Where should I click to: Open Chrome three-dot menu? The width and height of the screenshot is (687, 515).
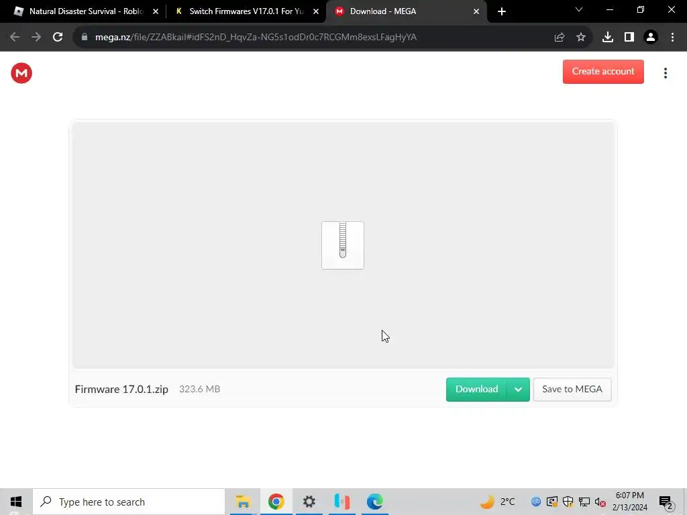[x=672, y=38]
